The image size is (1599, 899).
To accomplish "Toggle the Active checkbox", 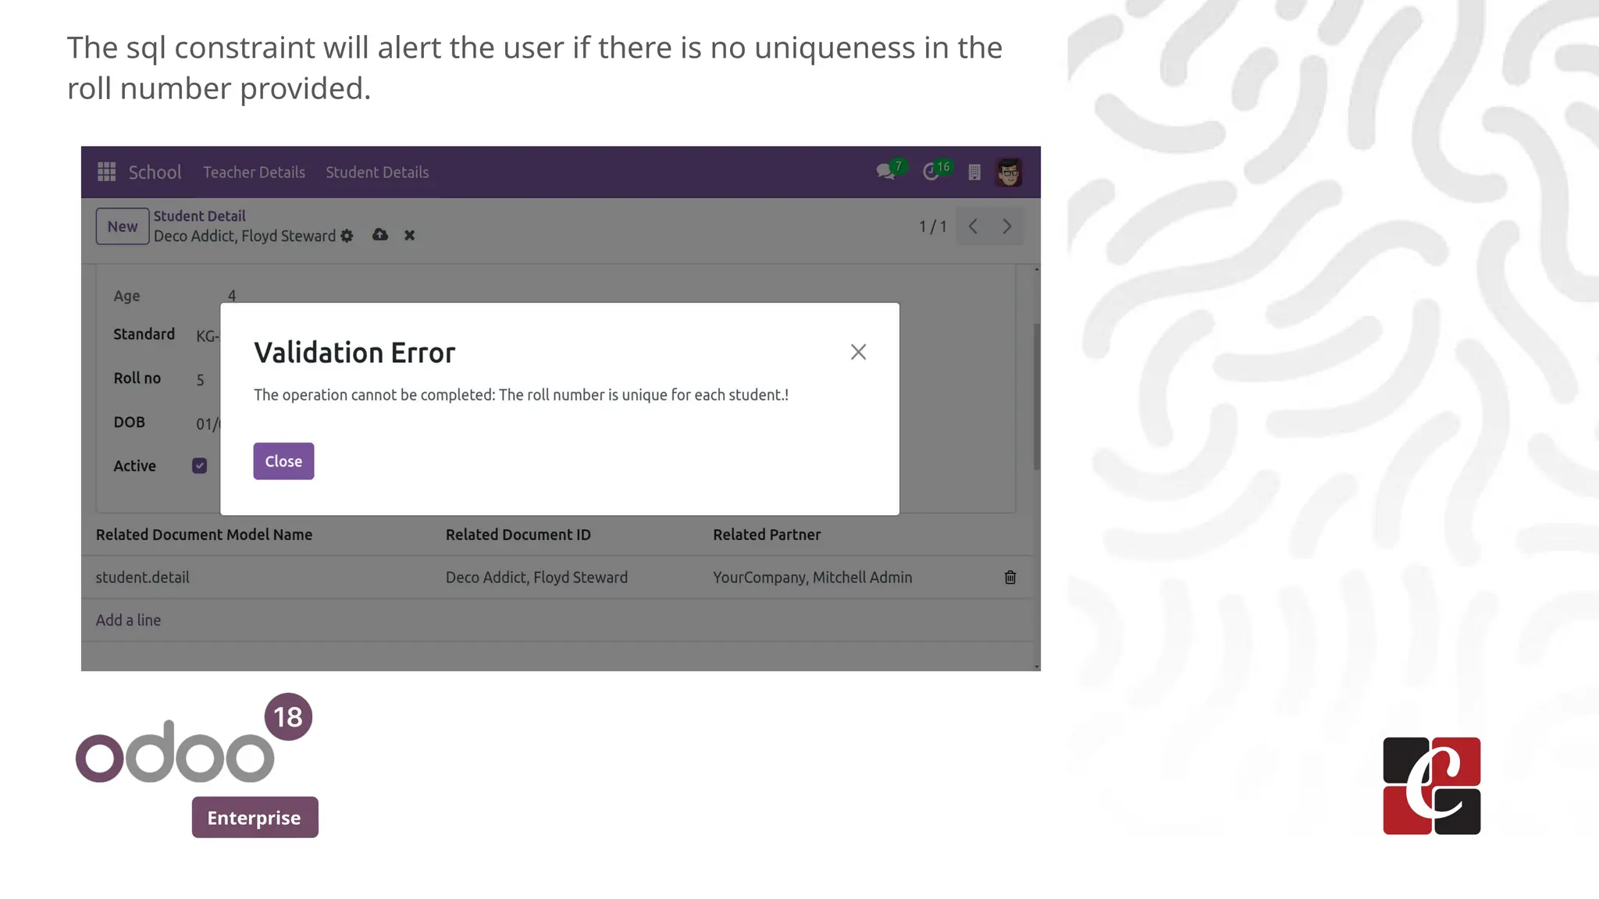I will [200, 466].
